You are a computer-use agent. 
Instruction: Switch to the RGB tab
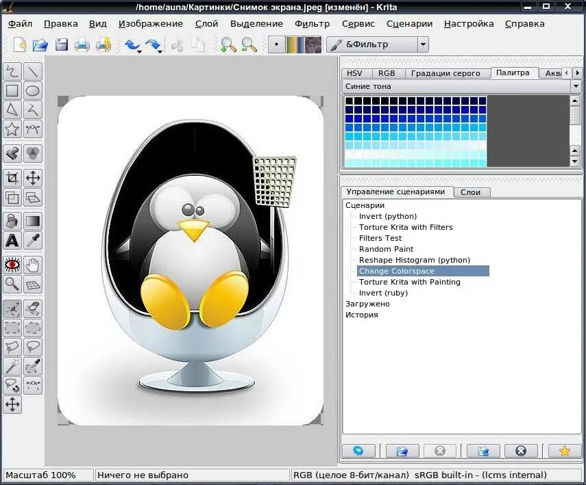click(387, 73)
